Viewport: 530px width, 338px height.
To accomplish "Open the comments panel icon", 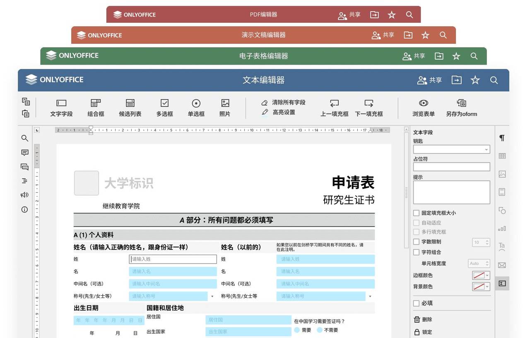I will point(24,152).
